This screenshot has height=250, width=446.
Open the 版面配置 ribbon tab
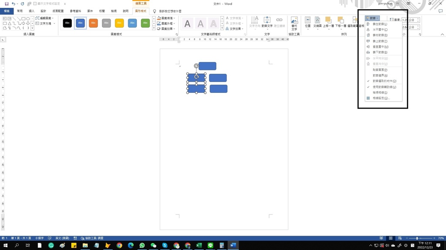58,11
